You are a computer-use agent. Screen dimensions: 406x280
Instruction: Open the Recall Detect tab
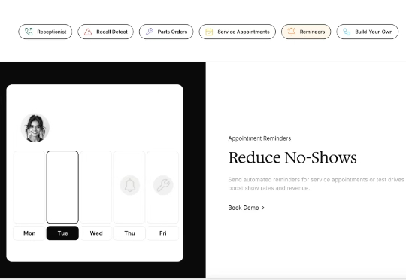pyautogui.click(x=106, y=32)
